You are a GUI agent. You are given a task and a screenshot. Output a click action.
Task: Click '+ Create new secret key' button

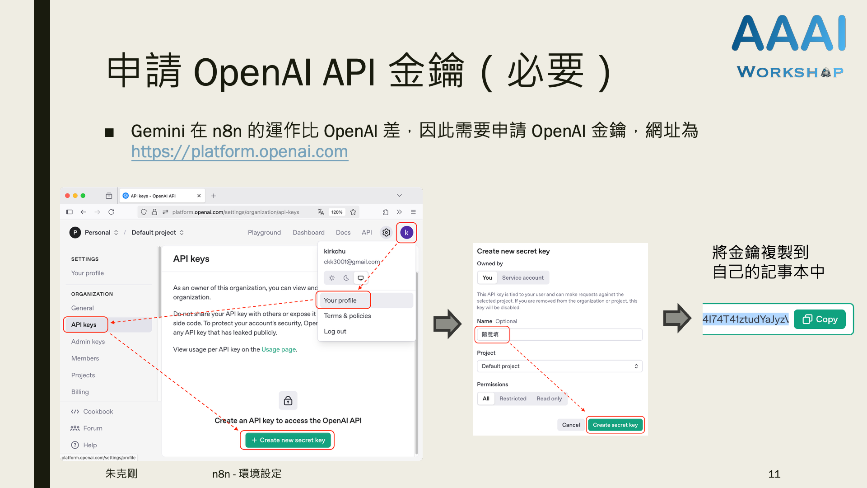288,440
